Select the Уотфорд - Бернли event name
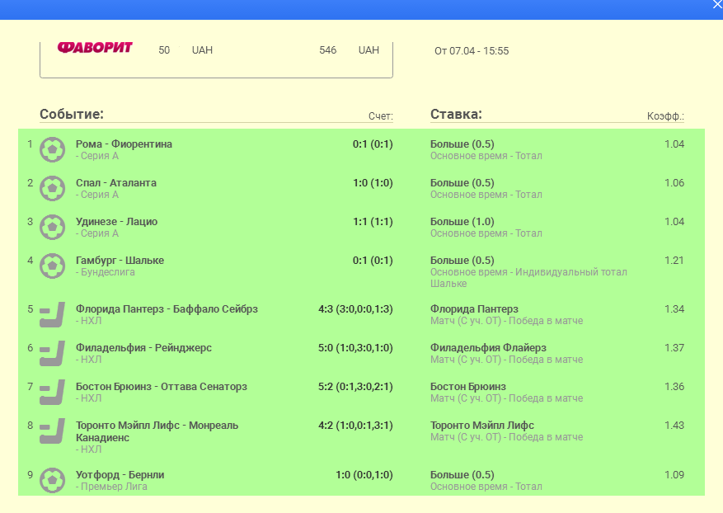The width and height of the screenshot is (723, 513). click(120, 474)
